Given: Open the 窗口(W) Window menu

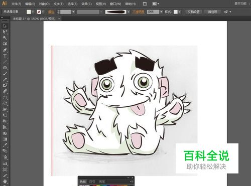Looking at the screenshot, I should (x=115, y=4).
